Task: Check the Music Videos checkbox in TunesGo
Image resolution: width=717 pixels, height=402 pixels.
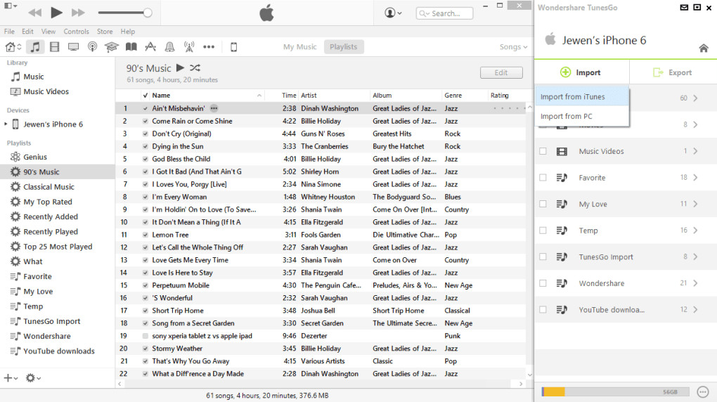Action: point(543,151)
